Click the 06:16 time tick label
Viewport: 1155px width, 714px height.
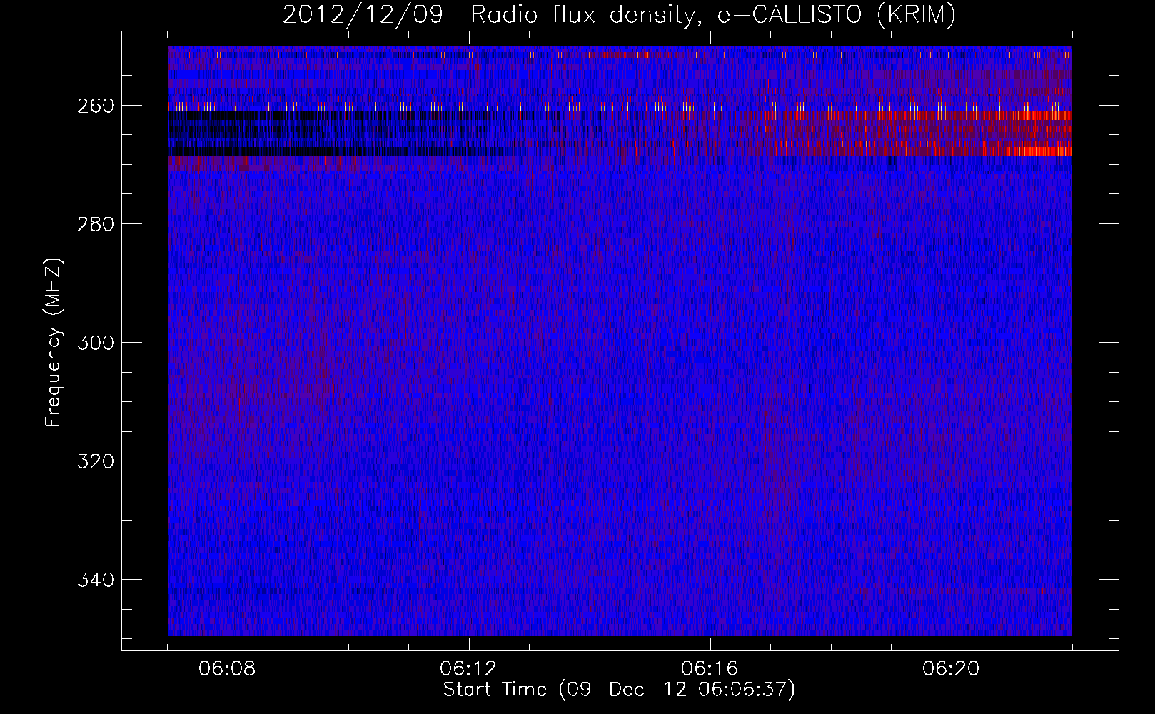click(710, 669)
